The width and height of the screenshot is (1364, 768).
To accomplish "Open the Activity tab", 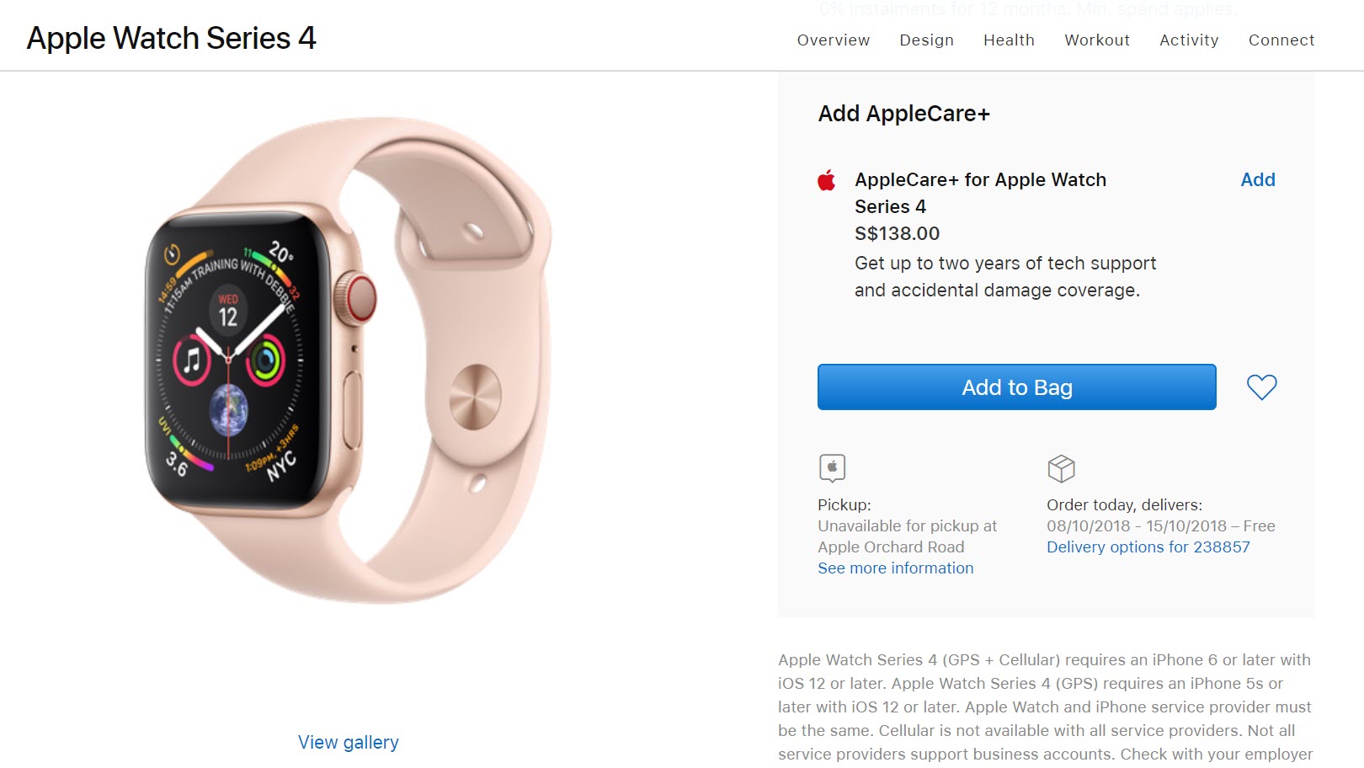I will pyautogui.click(x=1189, y=40).
